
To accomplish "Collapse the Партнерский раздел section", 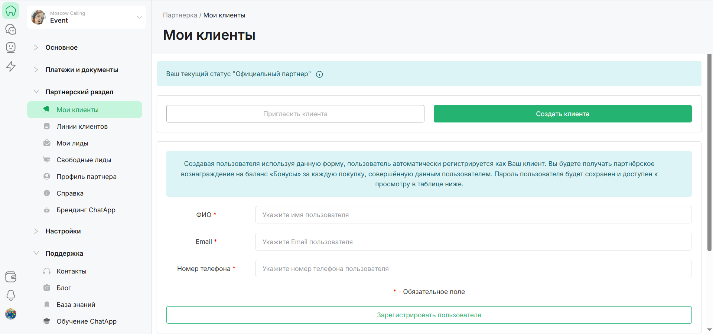I will [79, 92].
